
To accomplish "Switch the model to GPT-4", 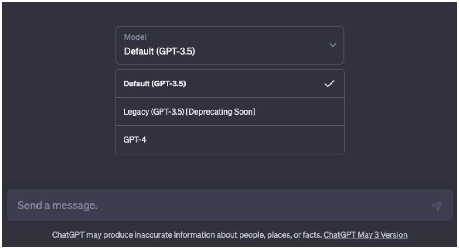I will click(230, 140).
